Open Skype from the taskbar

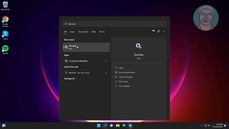click(x=130, y=125)
